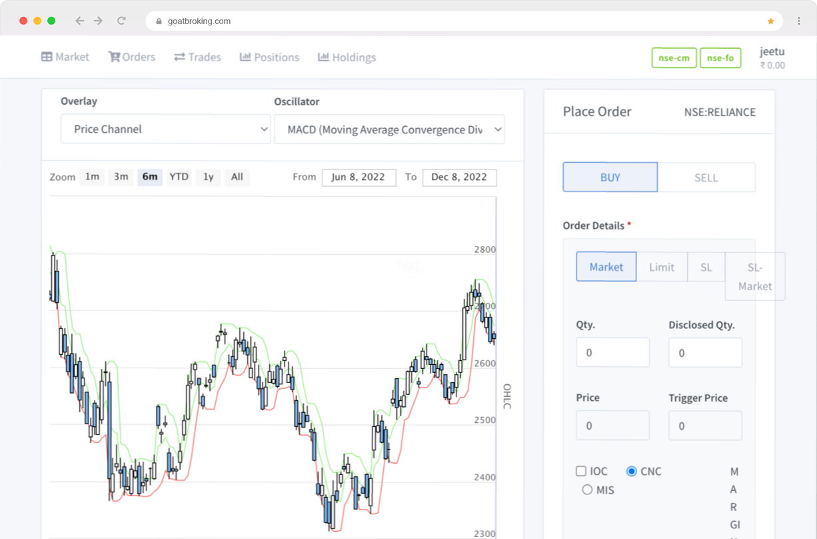This screenshot has width=817, height=539.
Task: Click the nse-fo segment button
Action: pos(720,58)
